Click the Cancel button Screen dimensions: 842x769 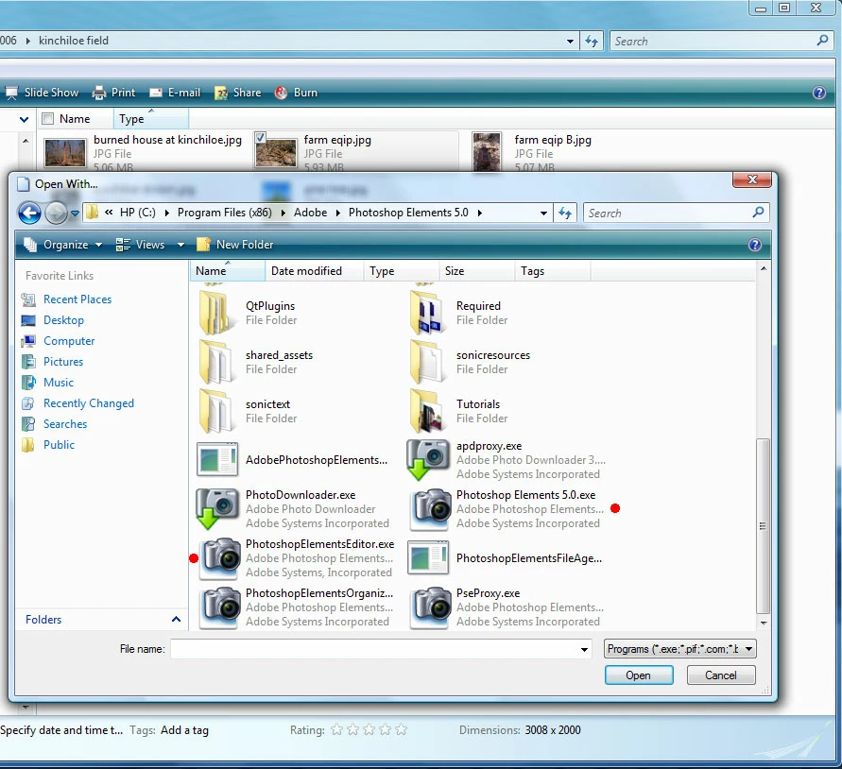(x=721, y=675)
